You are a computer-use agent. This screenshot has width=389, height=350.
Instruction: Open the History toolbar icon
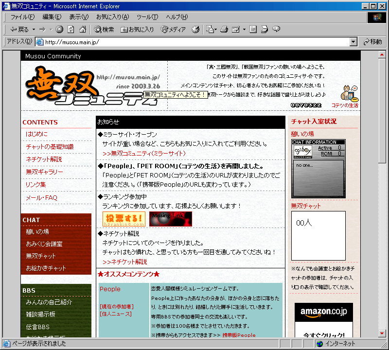pos(195,29)
